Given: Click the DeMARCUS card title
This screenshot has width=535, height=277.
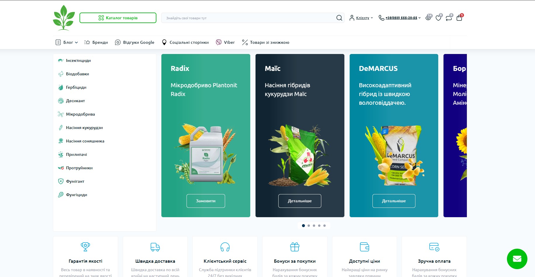Looking at the screenshot, I should click(x=378, y=69).
